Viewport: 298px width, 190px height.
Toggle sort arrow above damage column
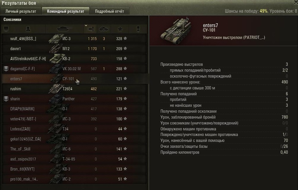pyautogui.click(x=86, y=25)
